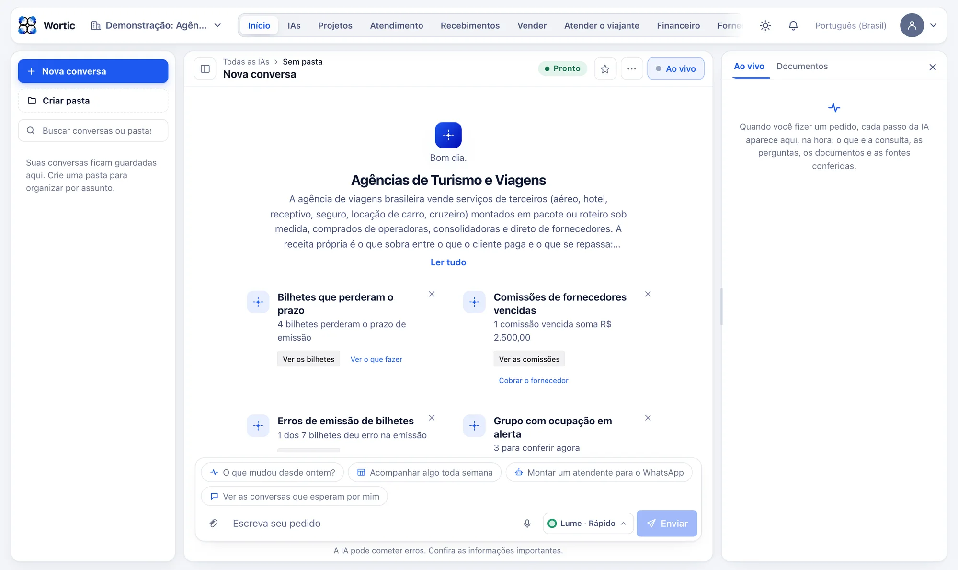Click the Escreva seu pedido input field
This screenshot has width=958, height=570.
(372, 524)
